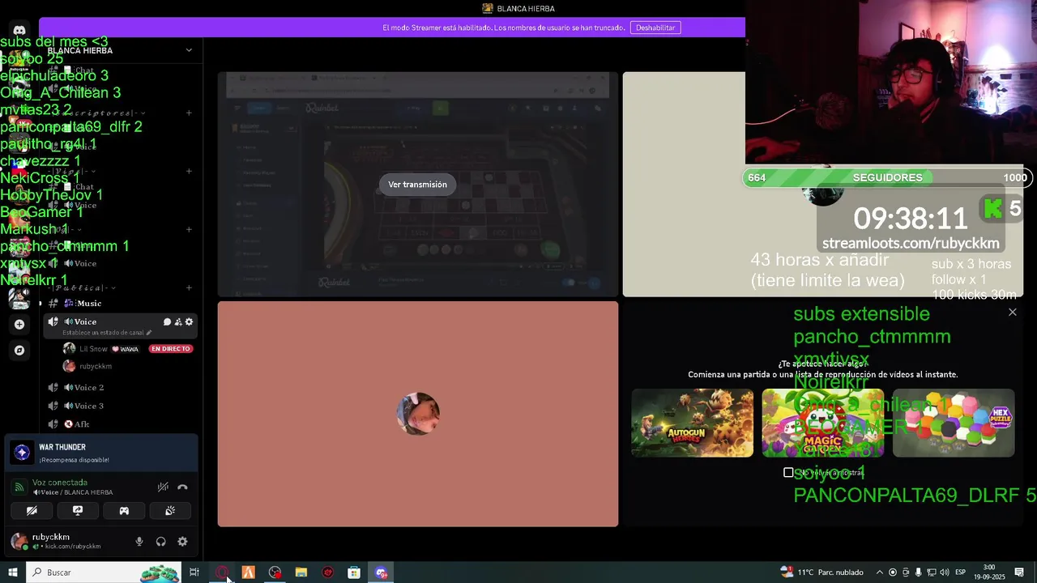This screenshot has height=583, width=1037.
Task: Show hidden system tray icons
Action: point(879,572)
